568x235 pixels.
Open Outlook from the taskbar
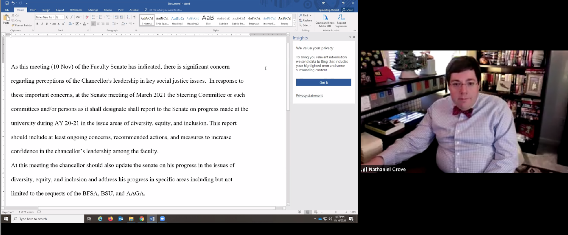tap(121, 219)
